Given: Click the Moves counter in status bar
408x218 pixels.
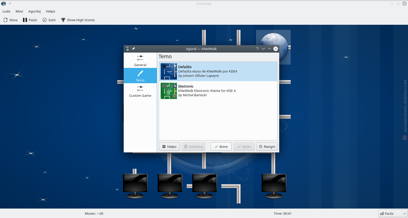Looking at the screenshot, I should [x=94, y=213].
